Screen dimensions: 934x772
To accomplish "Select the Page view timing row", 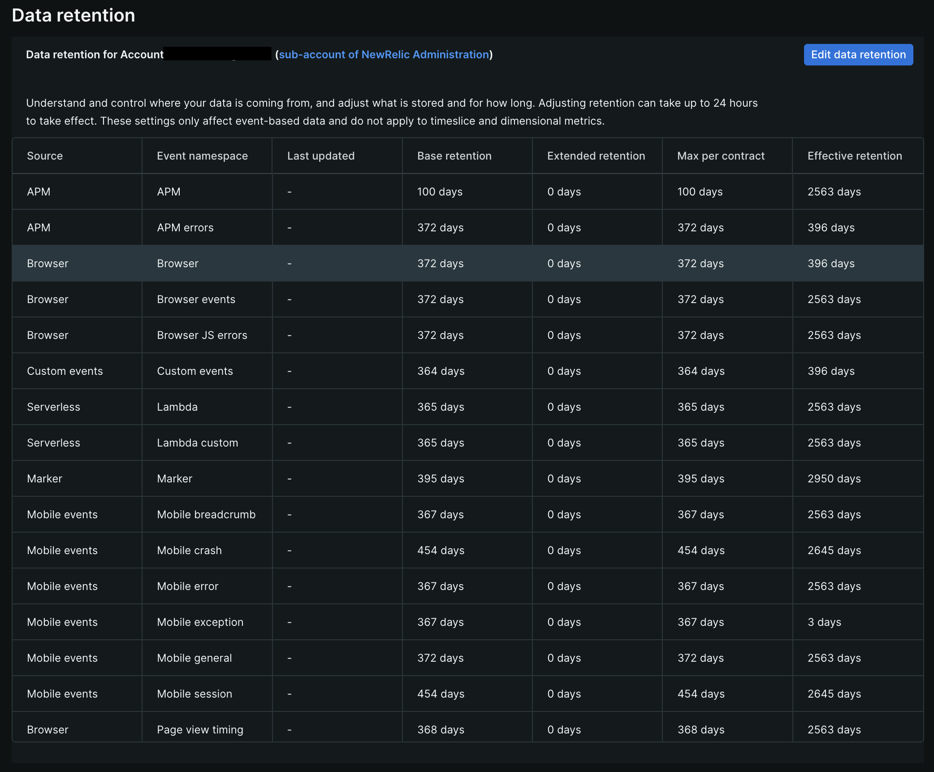I will pyautogui.click(x=200, y=730).
